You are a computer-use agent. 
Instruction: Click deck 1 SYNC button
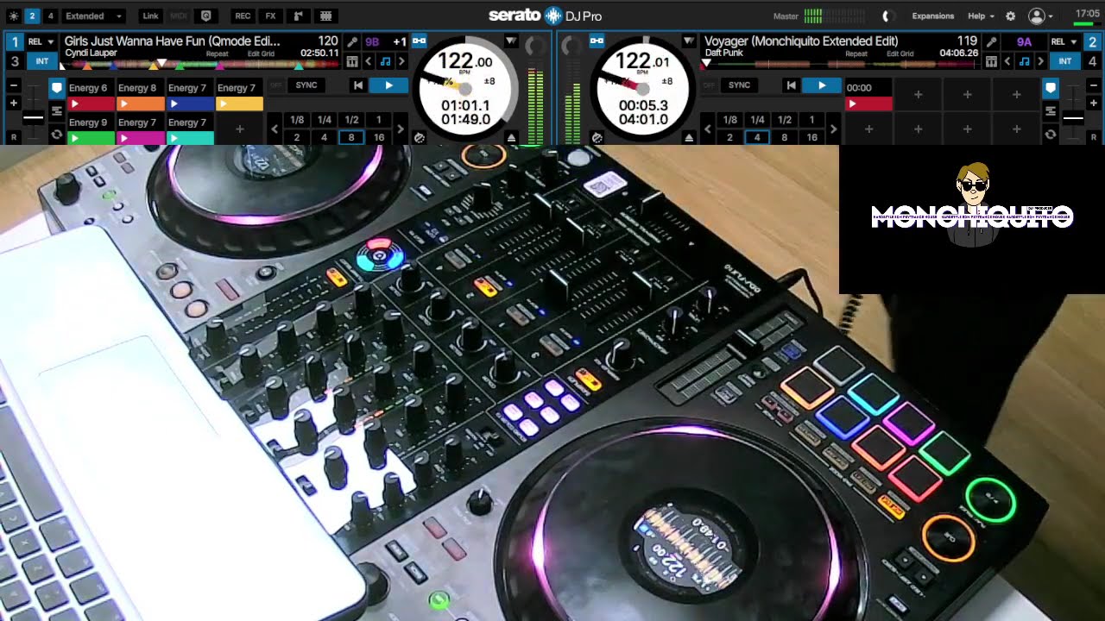coord(306,85)
